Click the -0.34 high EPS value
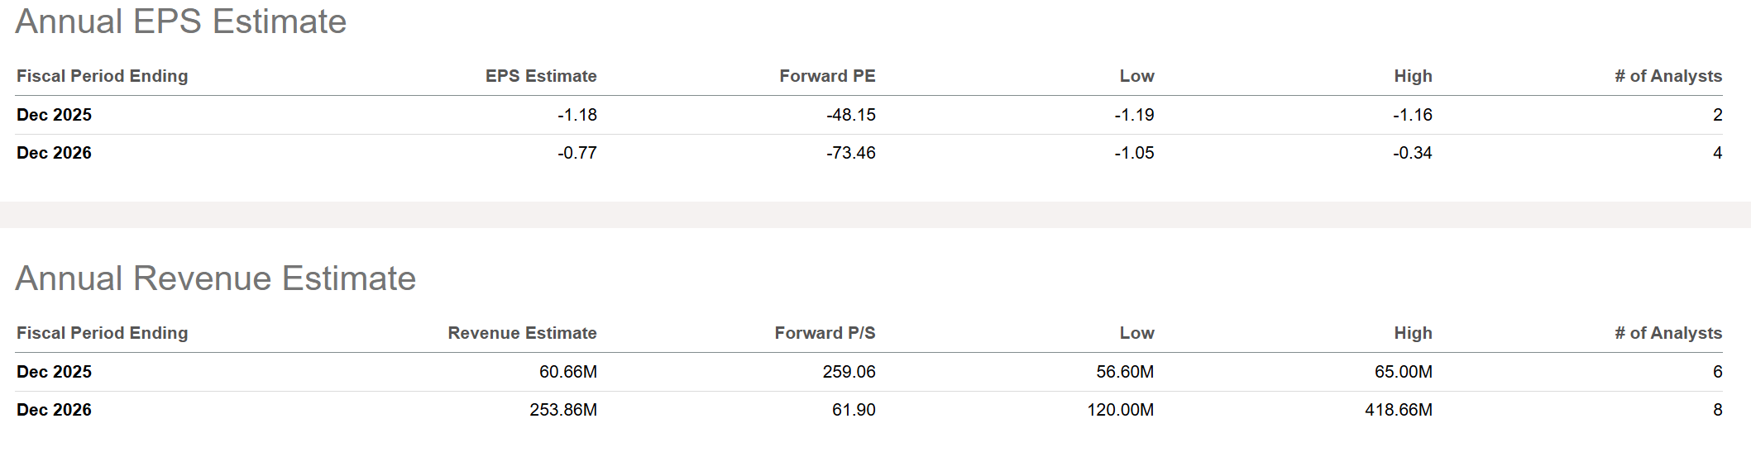Screen dimensions: 1751x452 (x=1413, y=153)
